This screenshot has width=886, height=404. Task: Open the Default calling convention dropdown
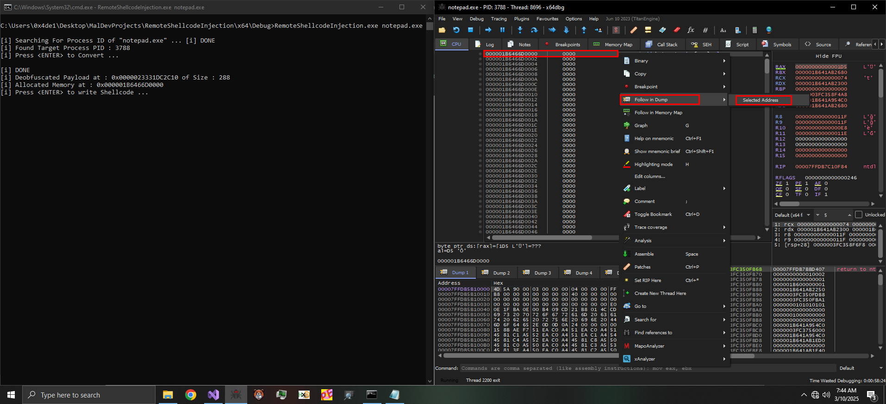tap(792, 215)
